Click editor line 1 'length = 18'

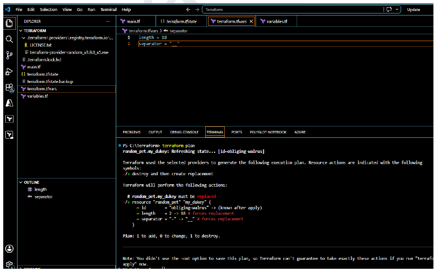(153, 37)
